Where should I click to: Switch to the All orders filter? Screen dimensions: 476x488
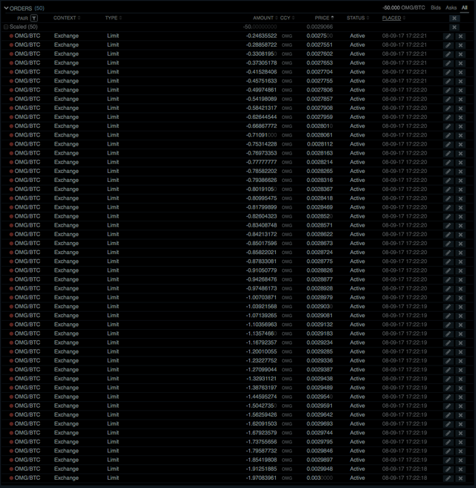tap(464, 7)
